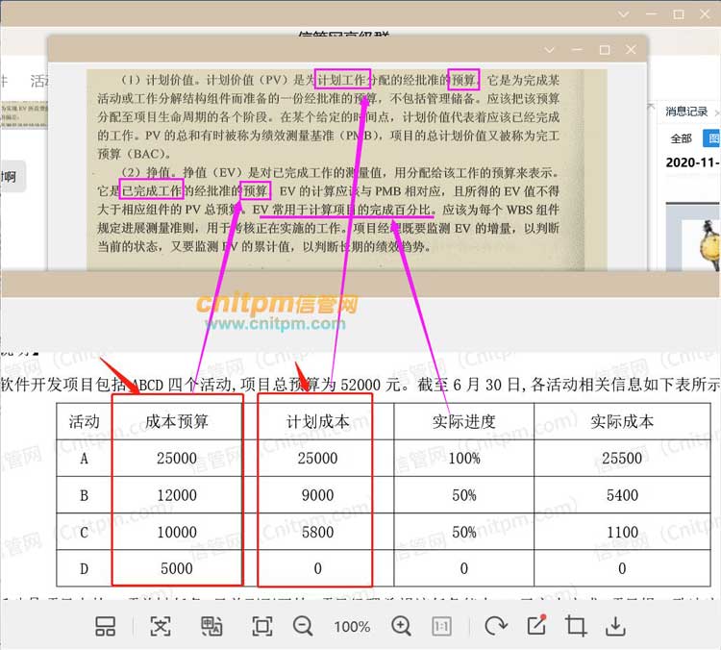
Task: Select the 全部 filter tab
Action: [x=681, y=138]
